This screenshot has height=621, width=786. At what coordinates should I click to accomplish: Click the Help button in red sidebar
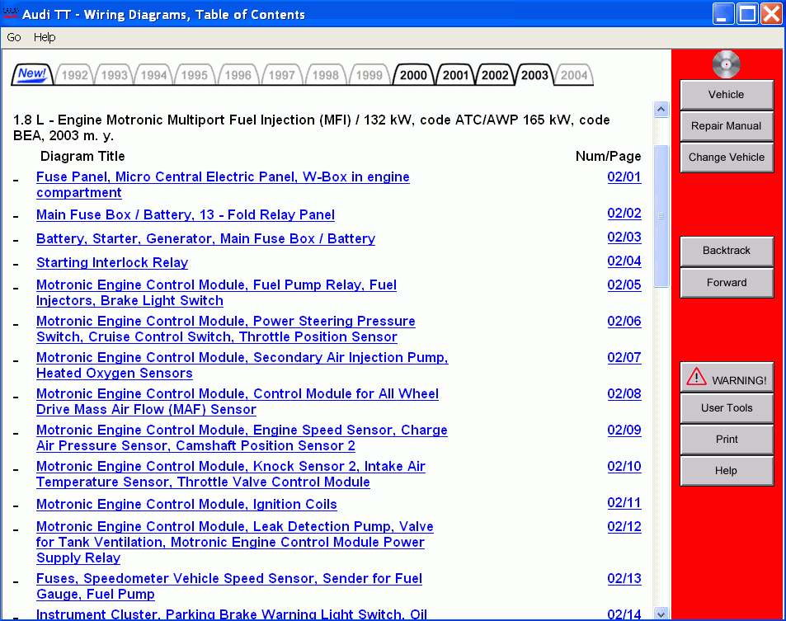tap(727, 471)
